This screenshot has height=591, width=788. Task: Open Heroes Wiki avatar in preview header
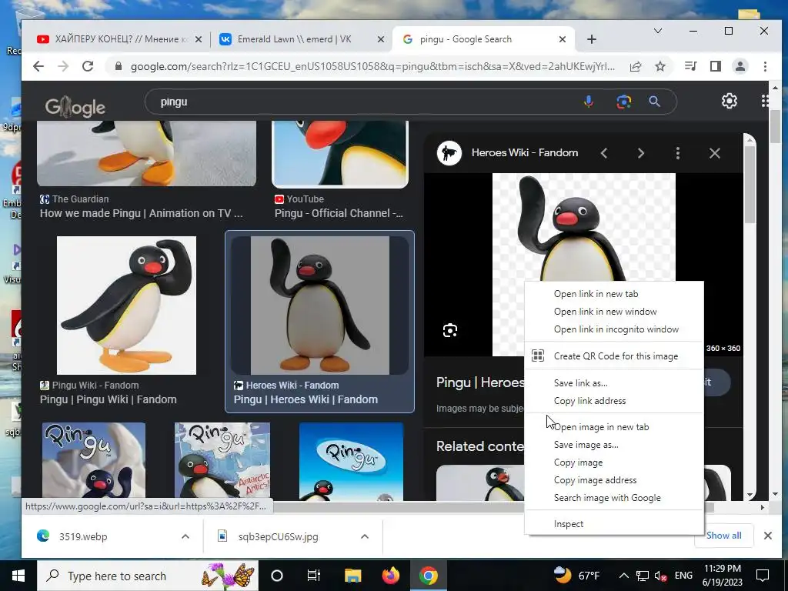tap(449, 153)
